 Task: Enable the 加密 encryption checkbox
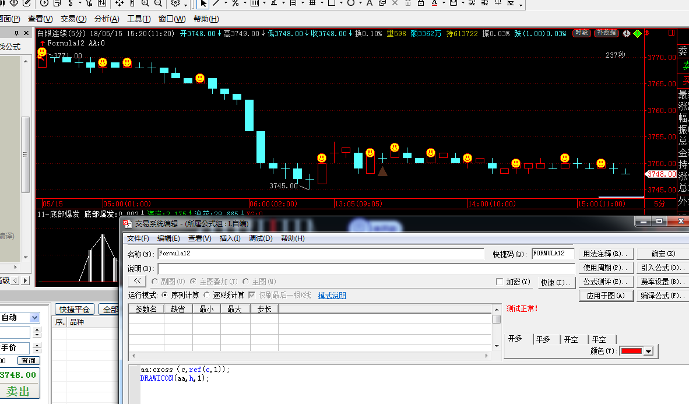(500, 282)
